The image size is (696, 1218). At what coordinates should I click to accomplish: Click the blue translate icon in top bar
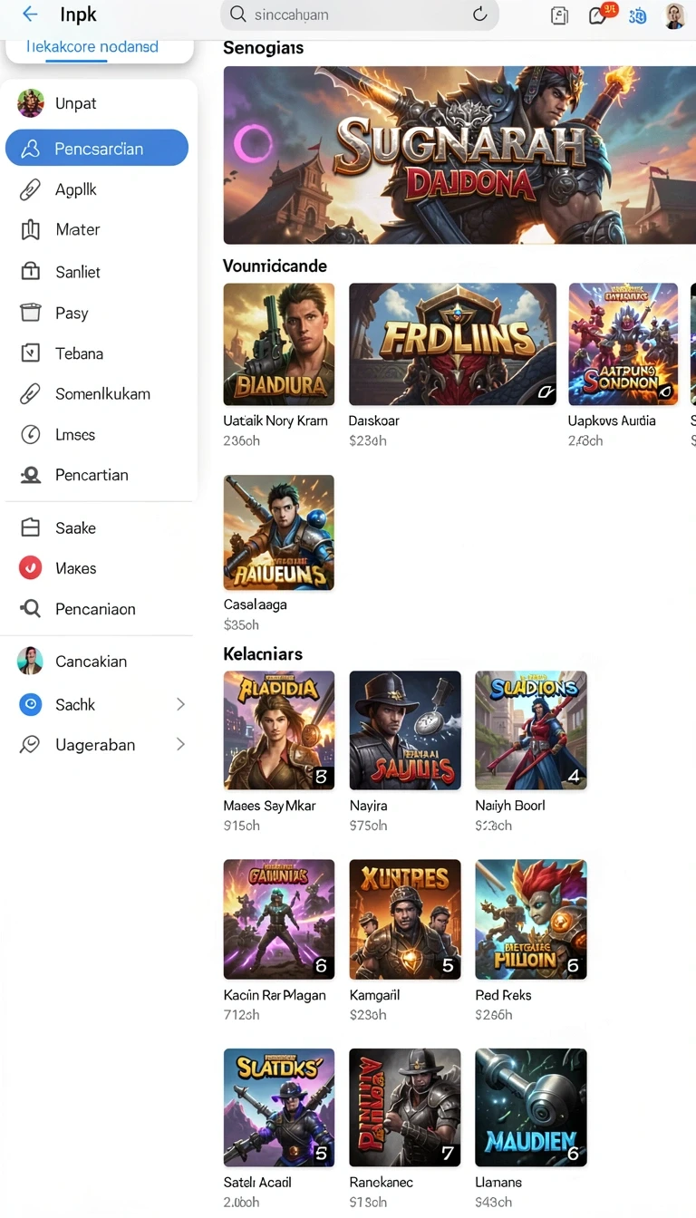[637, 15]
